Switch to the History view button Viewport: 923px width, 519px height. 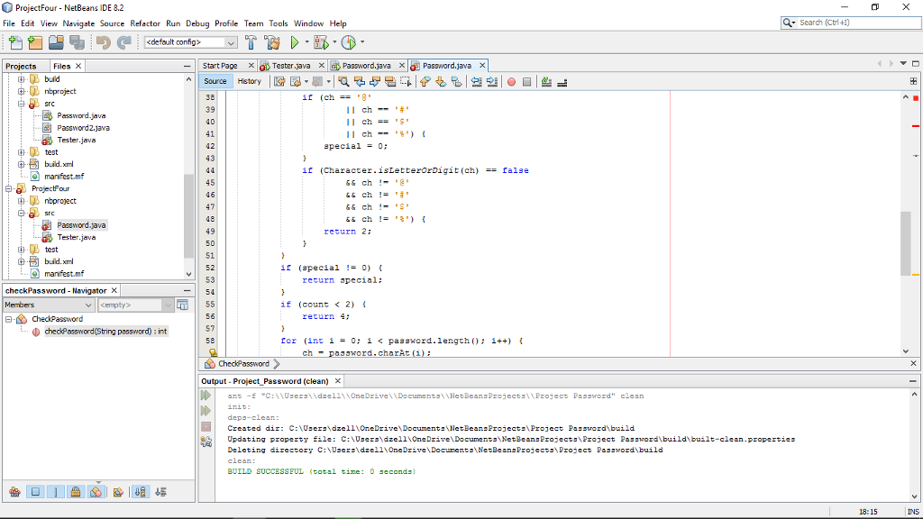pos(250,81)
